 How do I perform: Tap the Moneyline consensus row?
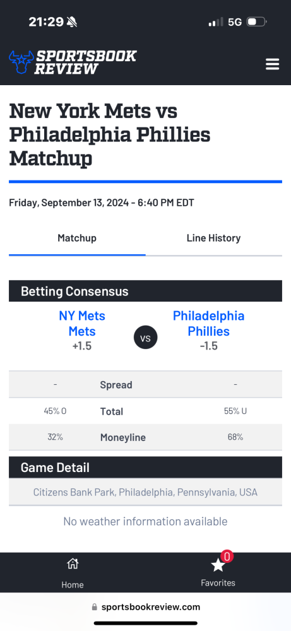(145, 437)
